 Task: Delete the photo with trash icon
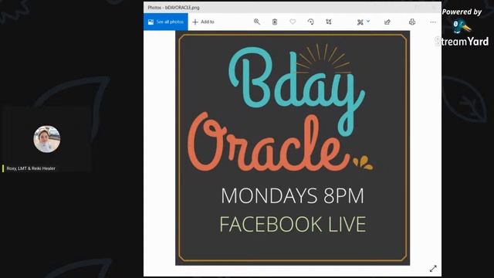coord(275,22)
